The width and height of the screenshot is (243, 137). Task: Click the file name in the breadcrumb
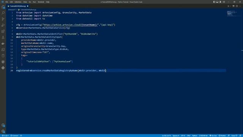click(x=28, y=10)
